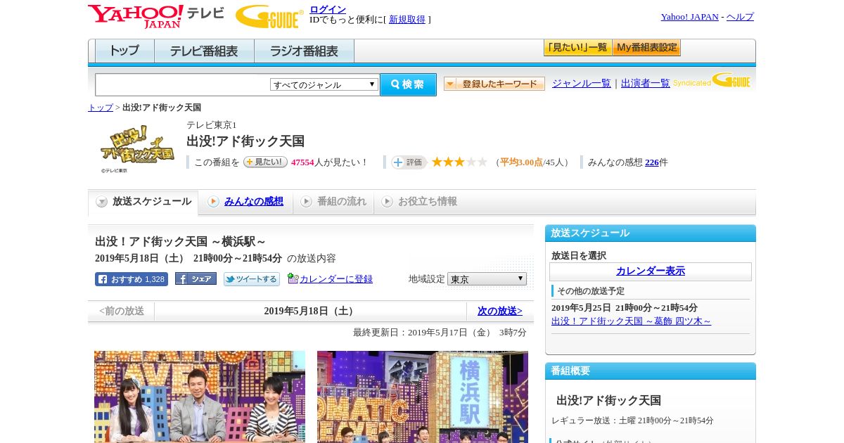844x443 pixels.
Task: Open 出演者一覧 link
Action: coord(646,83)
